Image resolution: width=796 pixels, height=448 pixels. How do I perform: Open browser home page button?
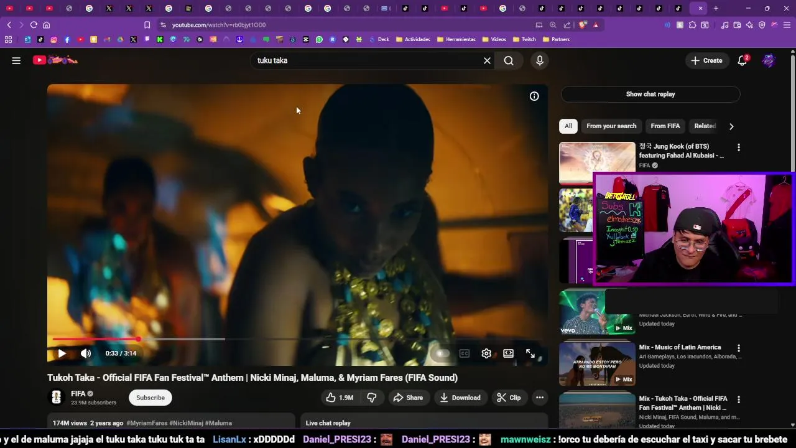tap(46, 25)
